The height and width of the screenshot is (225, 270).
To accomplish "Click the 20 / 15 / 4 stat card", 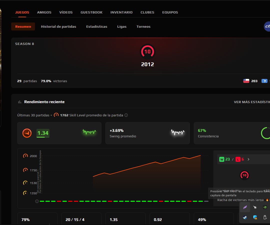I will (81, 219).
